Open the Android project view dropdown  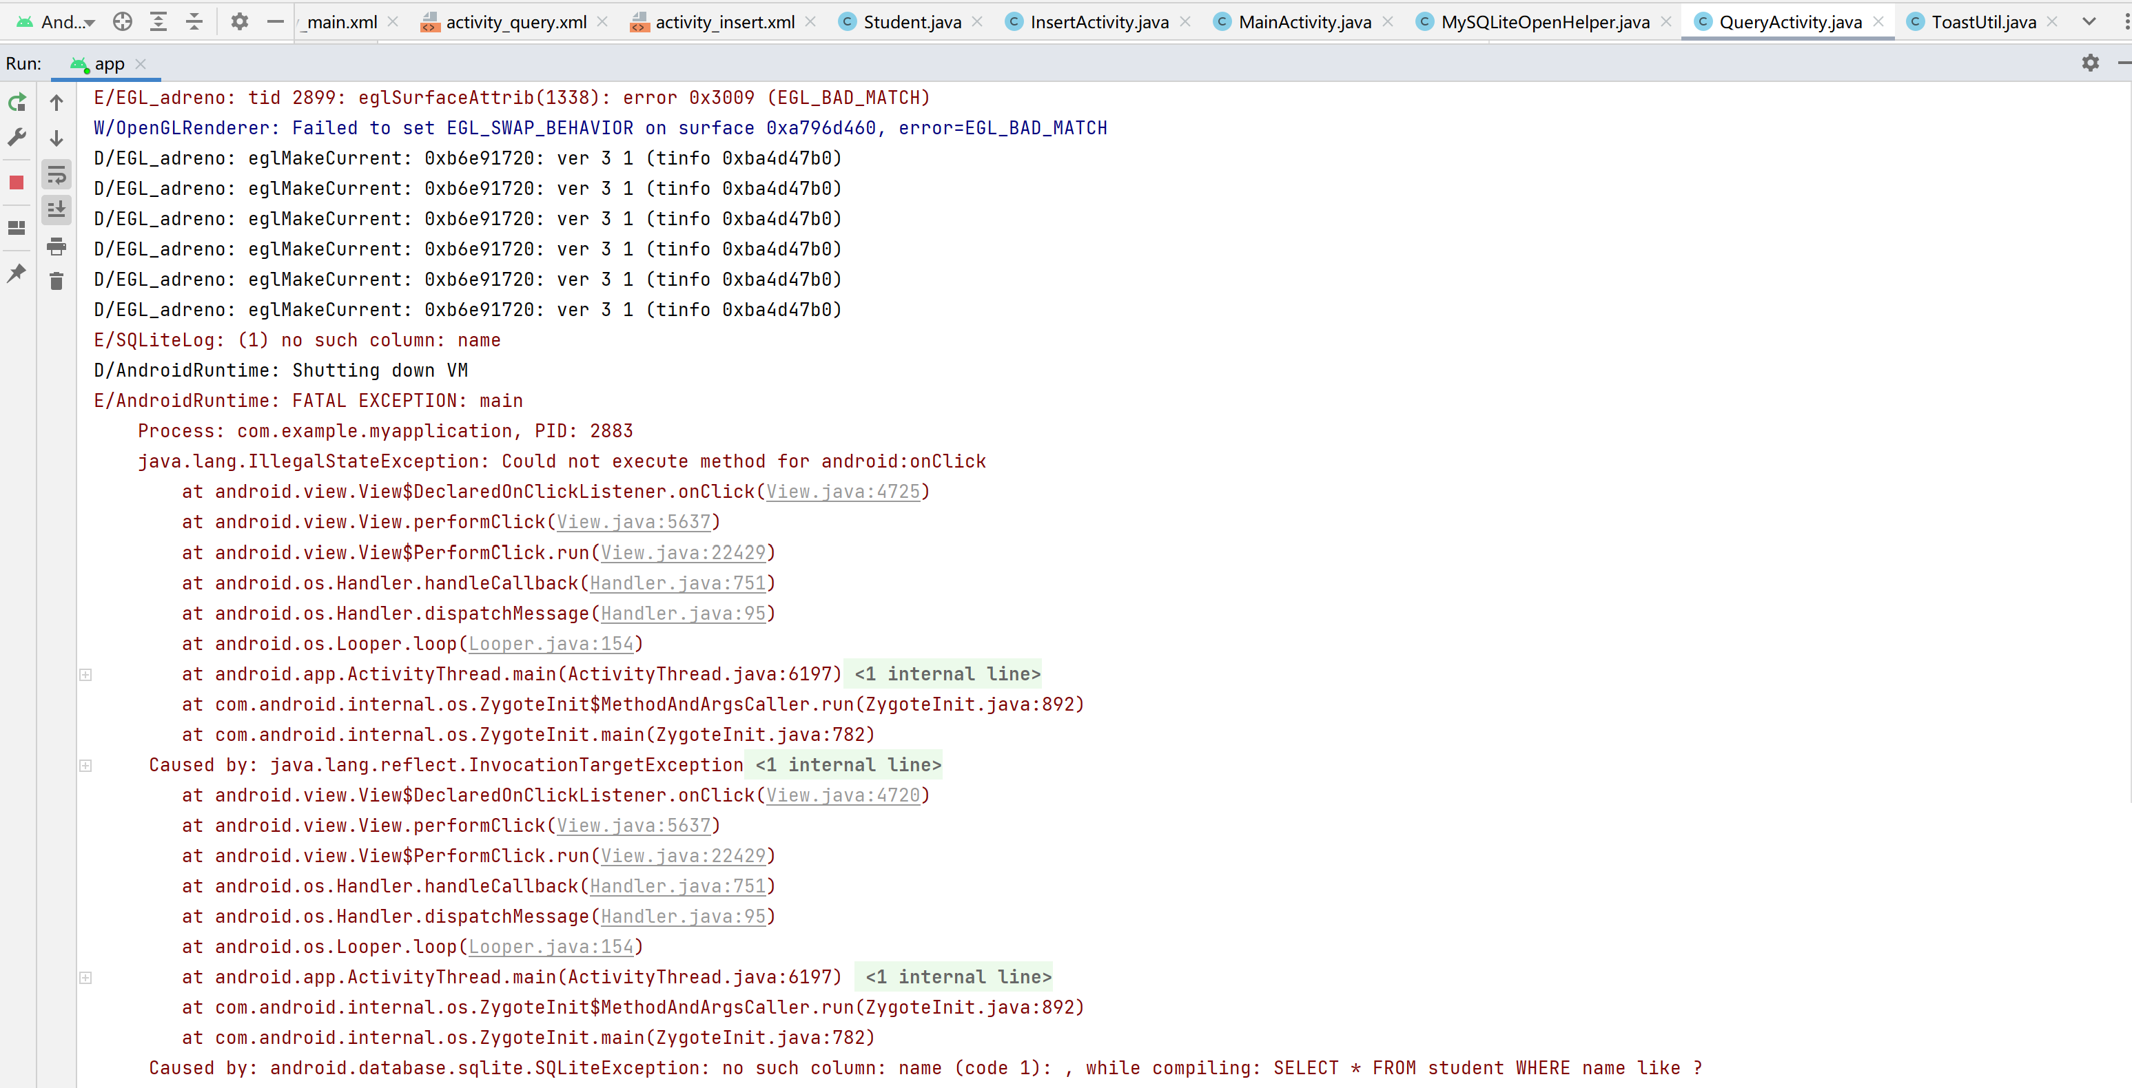(57, 21)
